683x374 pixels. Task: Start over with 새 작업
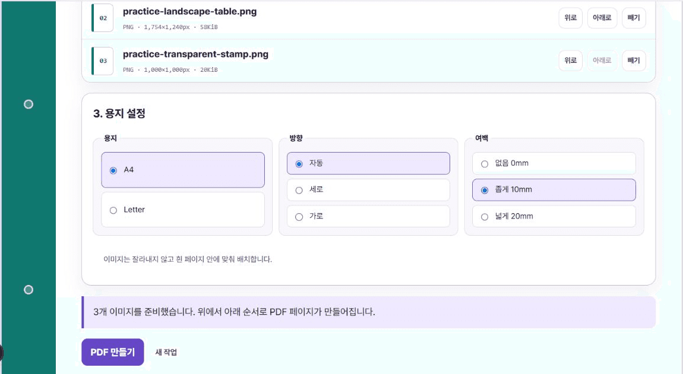click(166, 352)
